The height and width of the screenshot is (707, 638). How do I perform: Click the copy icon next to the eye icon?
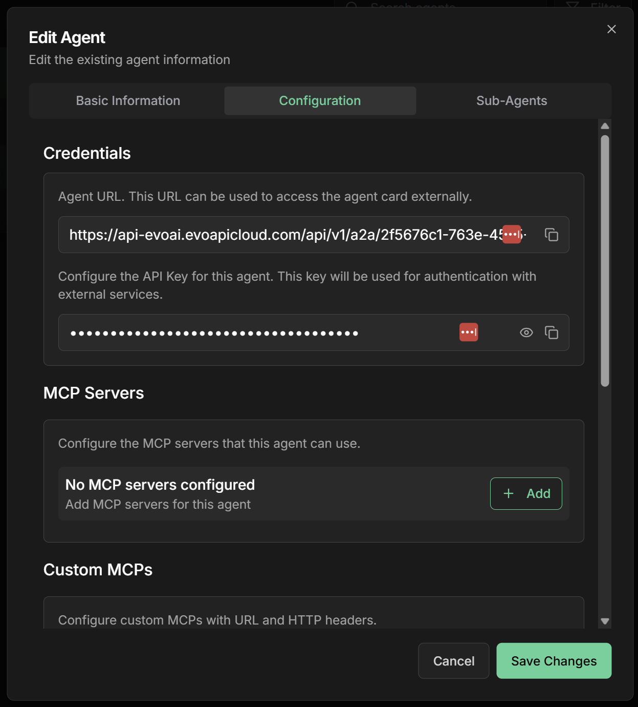[x=553, y=332]
